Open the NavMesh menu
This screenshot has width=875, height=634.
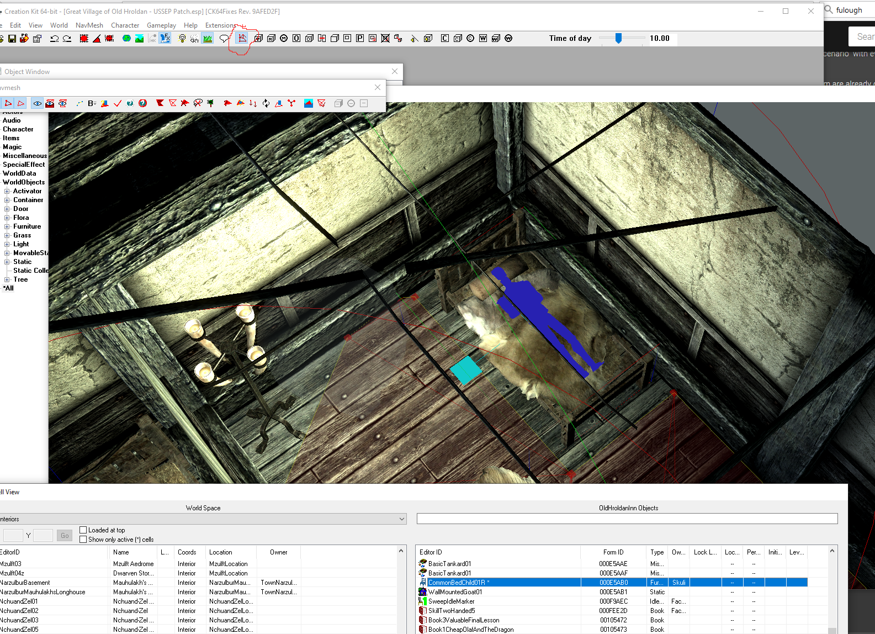click(89, 25)
